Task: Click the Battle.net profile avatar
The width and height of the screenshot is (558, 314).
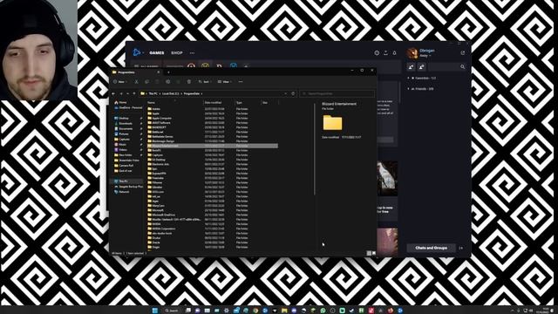Action: click(x=412, y=53)
